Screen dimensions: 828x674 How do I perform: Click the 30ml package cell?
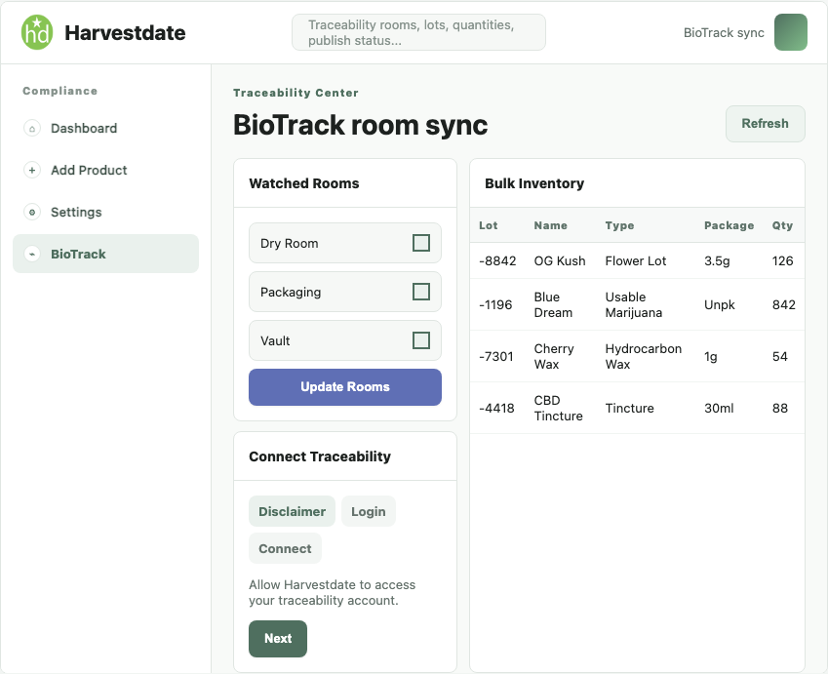719,409
